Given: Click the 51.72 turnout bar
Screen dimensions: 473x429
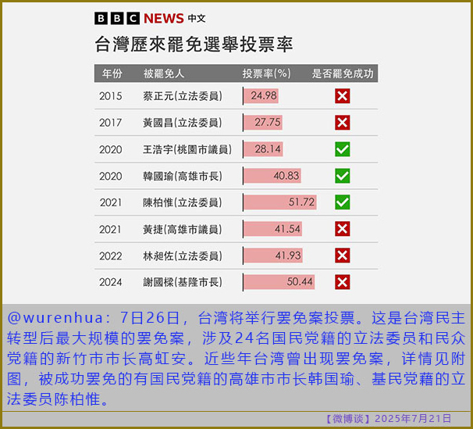Looking at the screenshot, I should pyautogui.click(x=279, y=202).
